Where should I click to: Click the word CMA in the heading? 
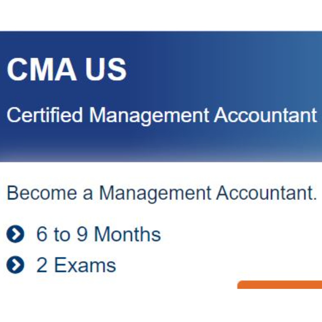(x=42, y=70)
